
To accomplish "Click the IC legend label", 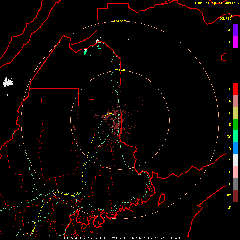I will coord(229,172).
